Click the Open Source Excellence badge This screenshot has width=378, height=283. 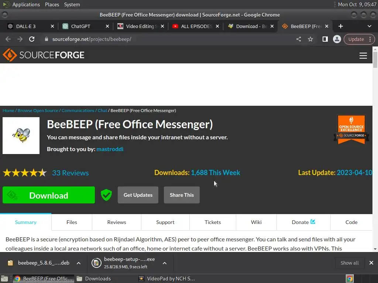point(351,129)
